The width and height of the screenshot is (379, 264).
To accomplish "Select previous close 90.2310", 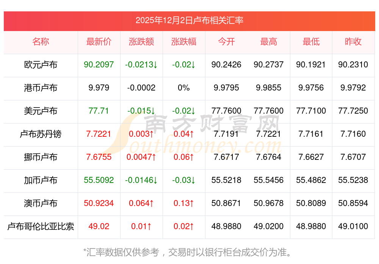I will tap(353, 65).
